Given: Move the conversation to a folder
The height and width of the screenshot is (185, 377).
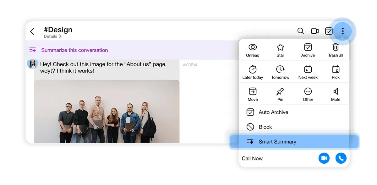Looking at the screenshot, I should 253,94.
